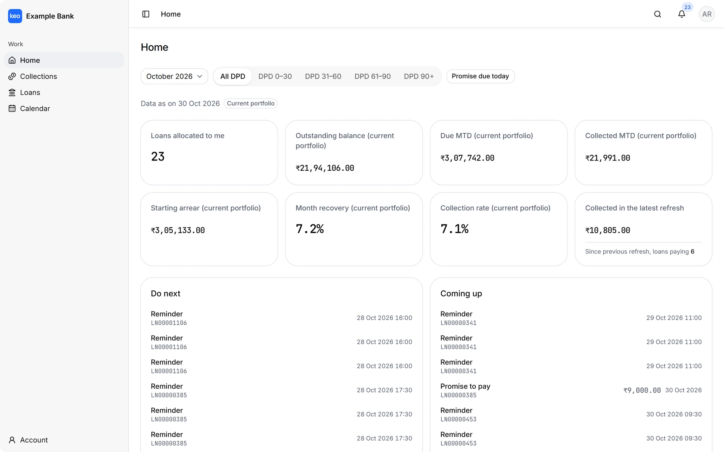
Task: Click the 7.2% month recovery value
Action: click(310, 229)
